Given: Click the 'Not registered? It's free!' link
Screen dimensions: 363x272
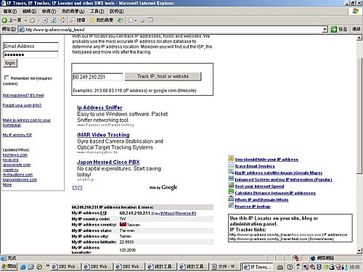Looking at the screenshot, I should pyautogui.click(x=23, y=96).
